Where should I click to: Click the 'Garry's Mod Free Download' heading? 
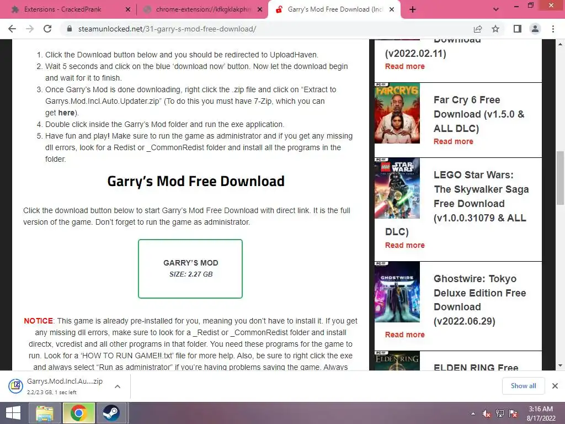[196, 181]
